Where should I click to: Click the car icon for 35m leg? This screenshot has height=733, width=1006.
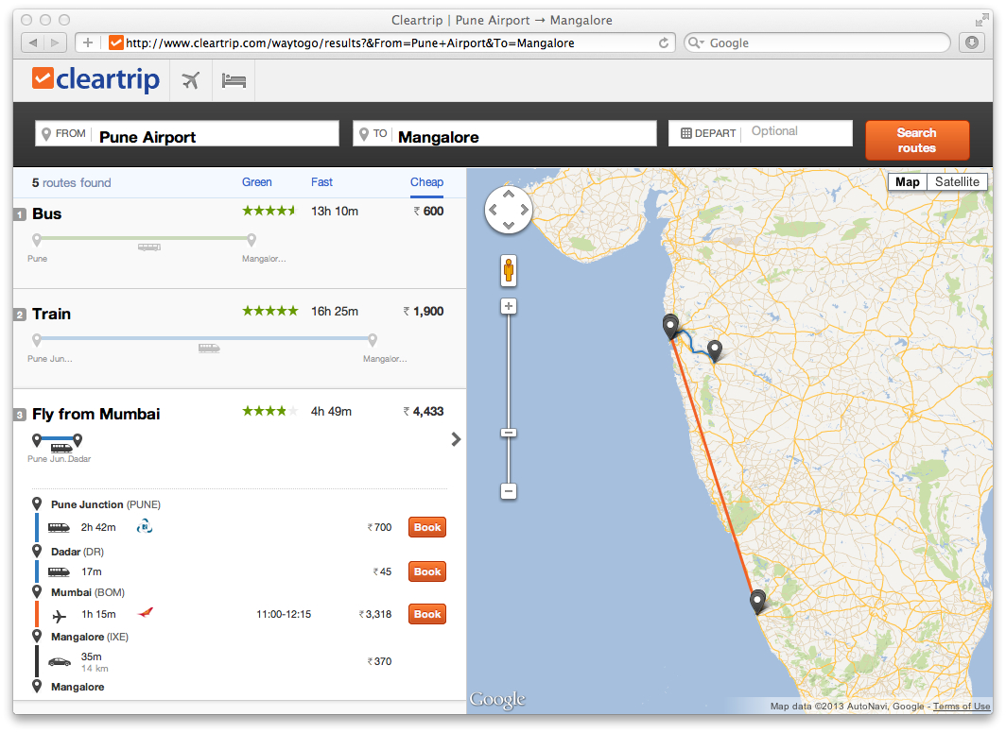tap(60, 661)
